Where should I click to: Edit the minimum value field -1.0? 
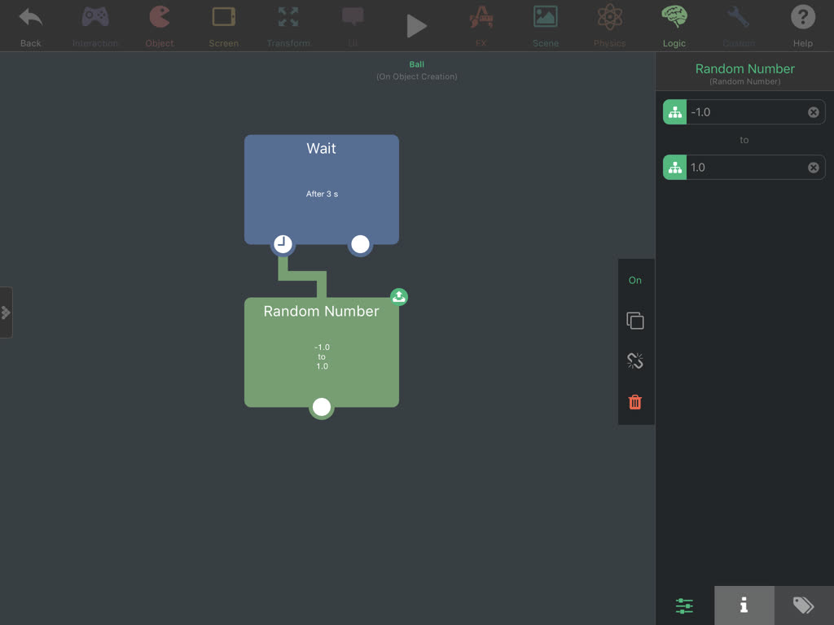(x=744, y=112)
